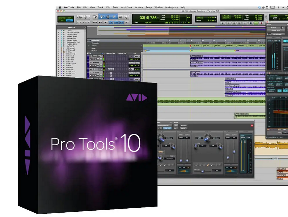Select the Scrubber speaker tool
288x217 pixels.
(x=121, y=17)
